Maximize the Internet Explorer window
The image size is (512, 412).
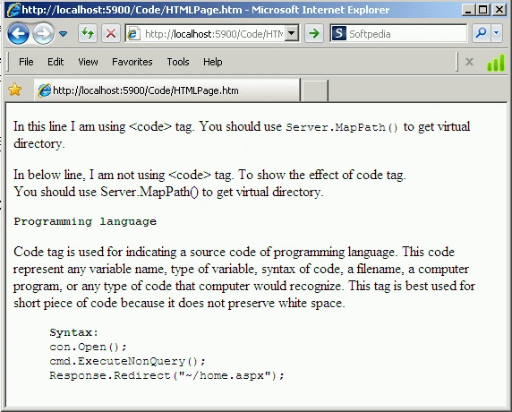coord(483,10)
